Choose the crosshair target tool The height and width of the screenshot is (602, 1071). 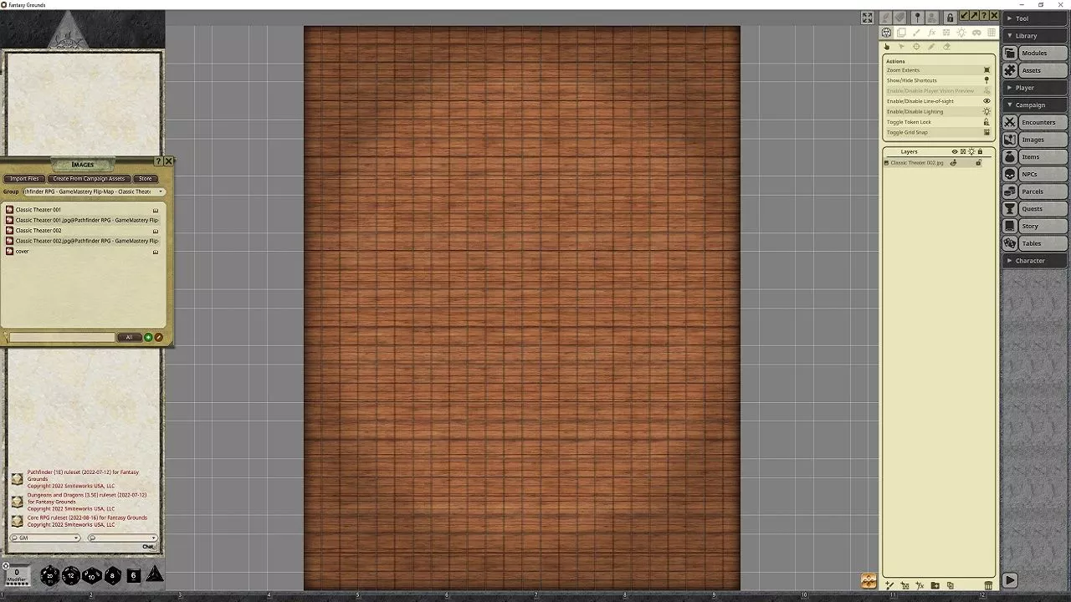tap(916, 47)
